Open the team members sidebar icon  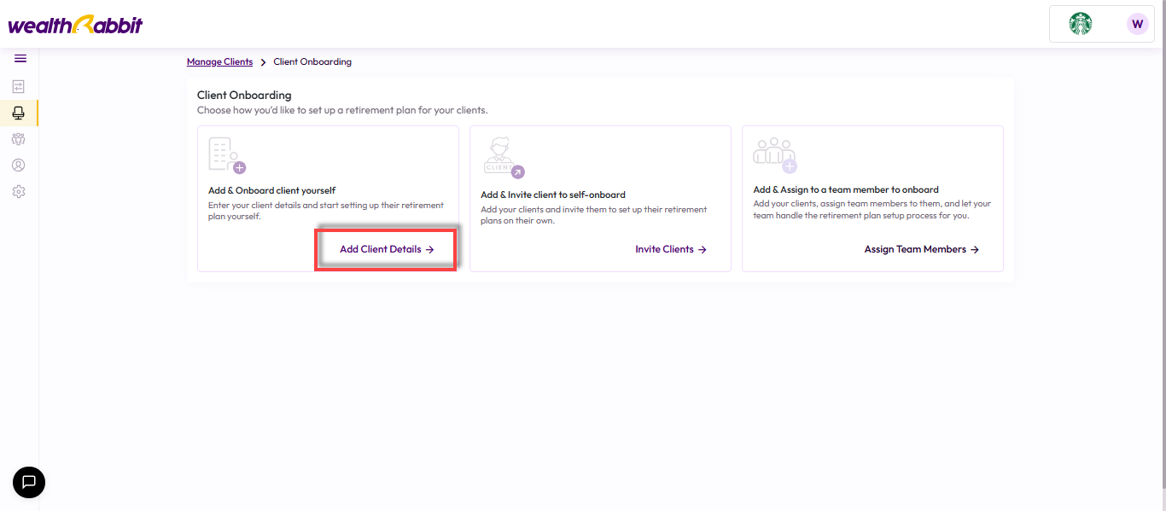(x=19, y=139)
